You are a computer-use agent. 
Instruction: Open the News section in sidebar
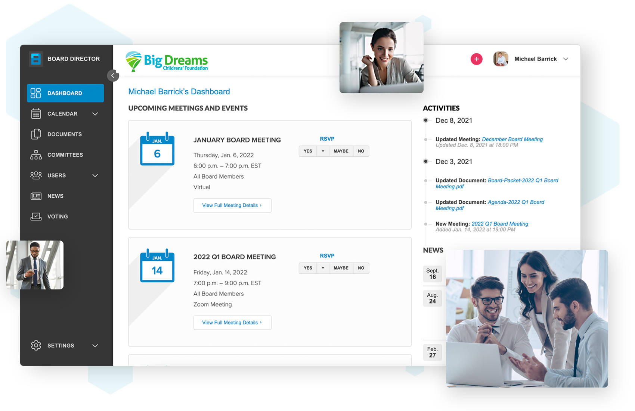[x=55, y=196]
